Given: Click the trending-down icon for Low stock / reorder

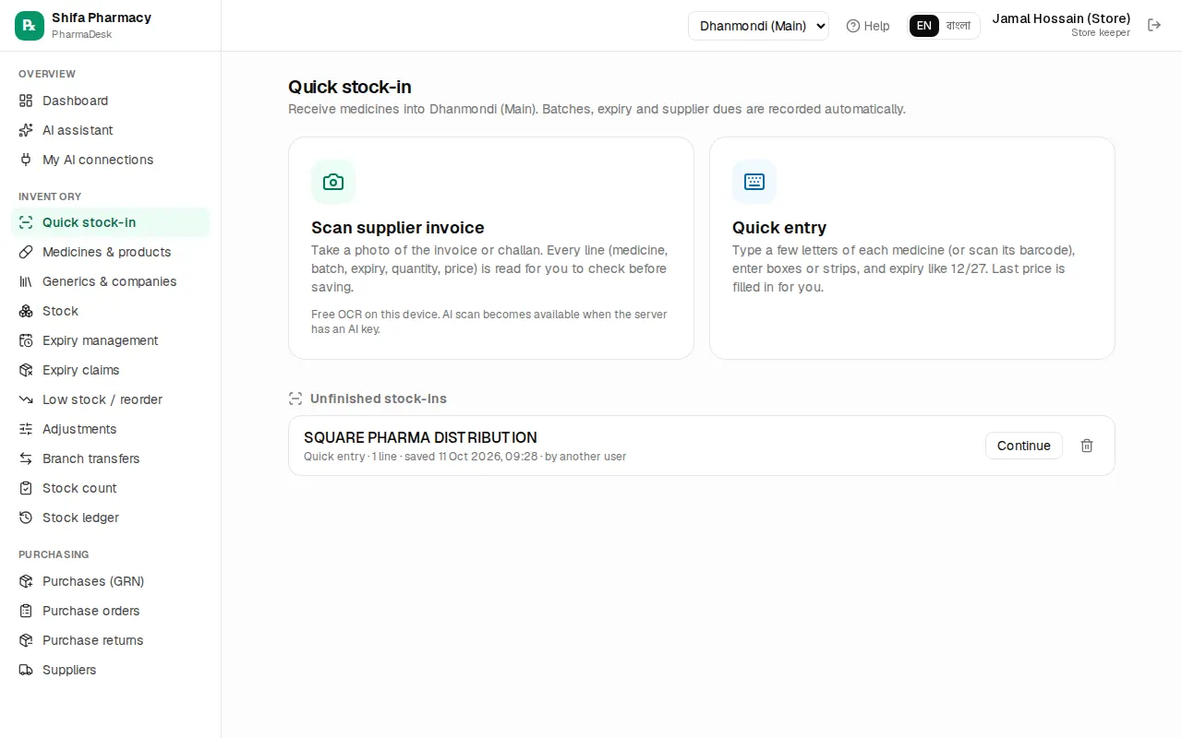Looking at the screenshot, I should click(26, 399).
